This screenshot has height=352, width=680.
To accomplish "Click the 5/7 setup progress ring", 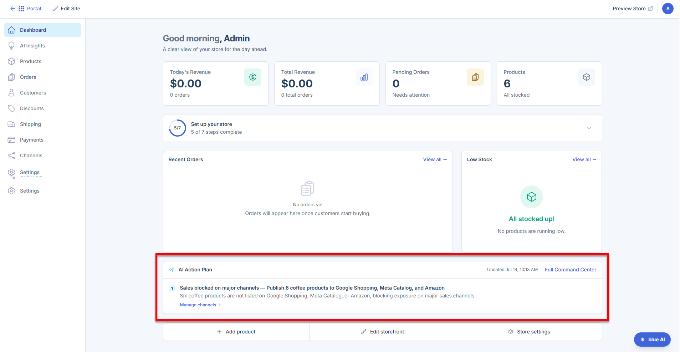I will click(178, 128).
